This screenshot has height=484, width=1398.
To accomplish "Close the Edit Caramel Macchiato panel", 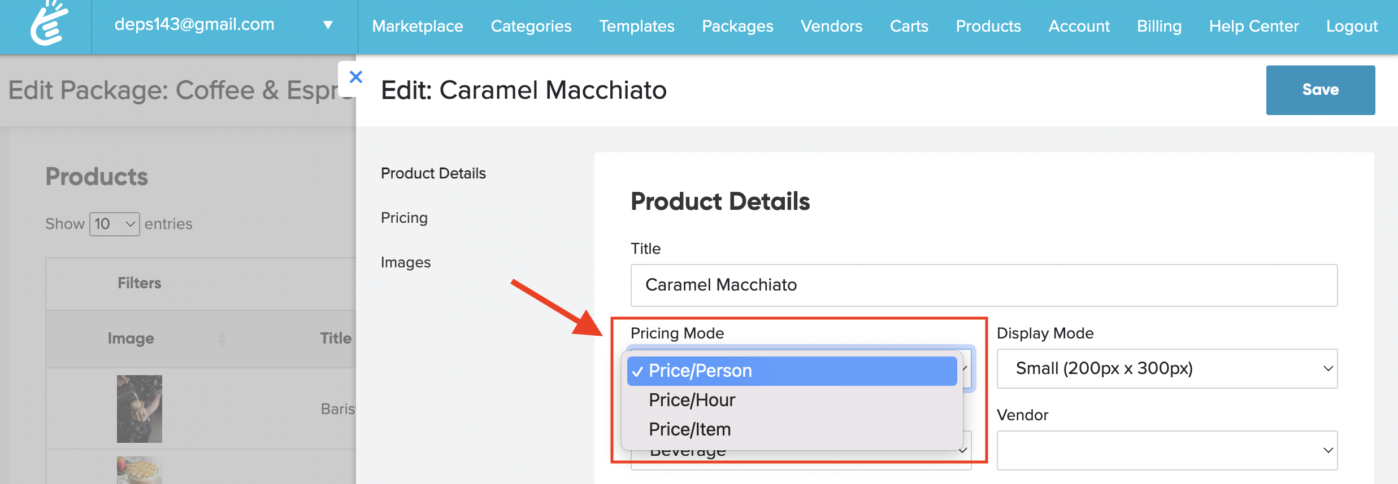I will pos(355,77).
